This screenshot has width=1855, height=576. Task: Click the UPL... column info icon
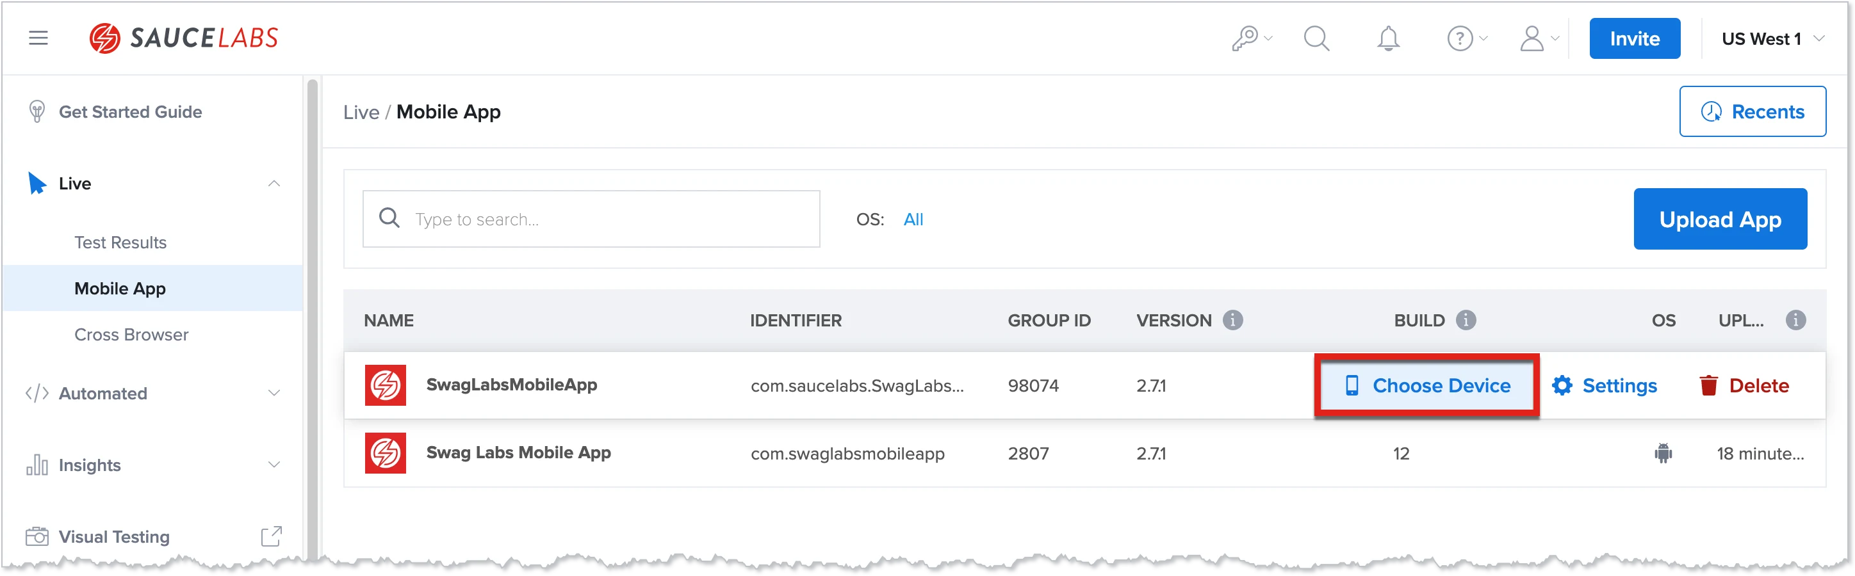tap(1795, 320)
